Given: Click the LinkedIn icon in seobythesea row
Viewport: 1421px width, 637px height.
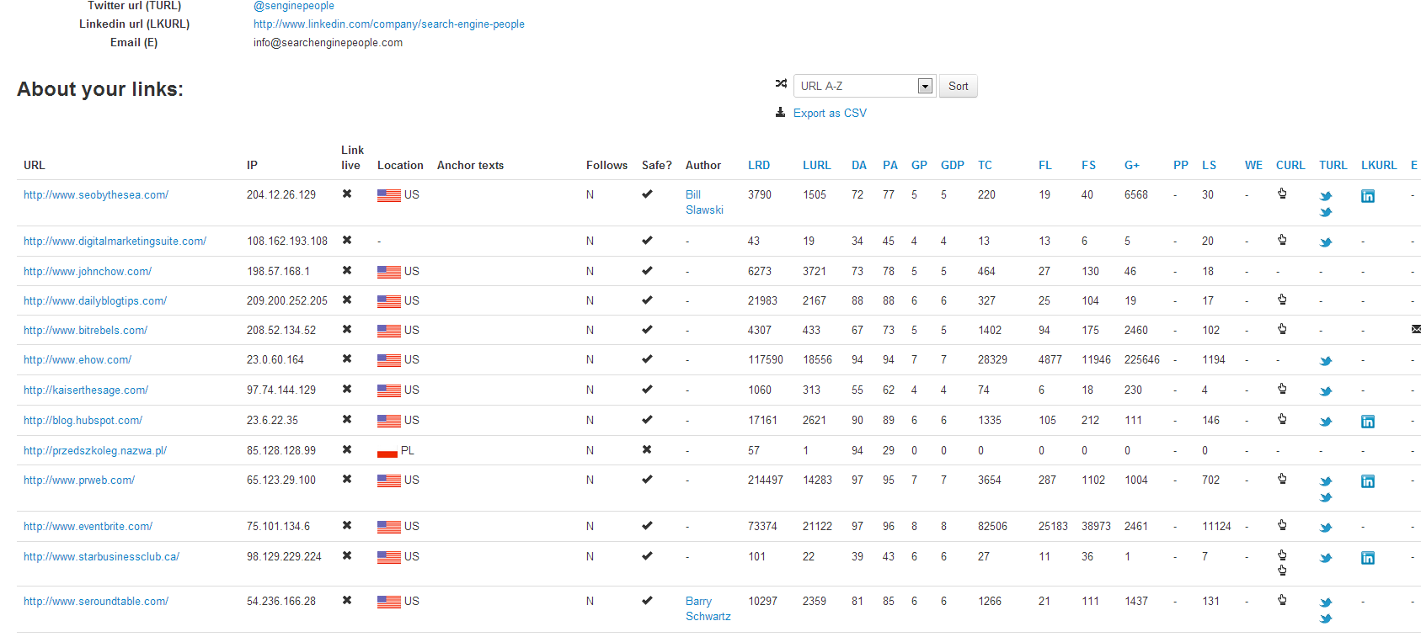Looking at the screenshot, I should (1367, 196).
